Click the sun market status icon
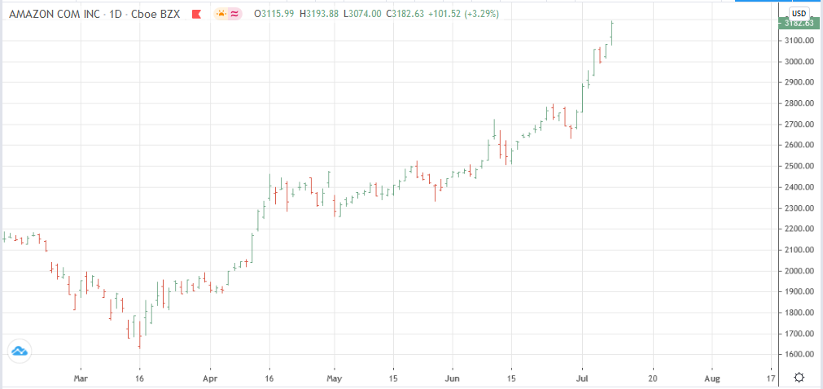This screenshot has width=823, height=389. pos(221,14)
